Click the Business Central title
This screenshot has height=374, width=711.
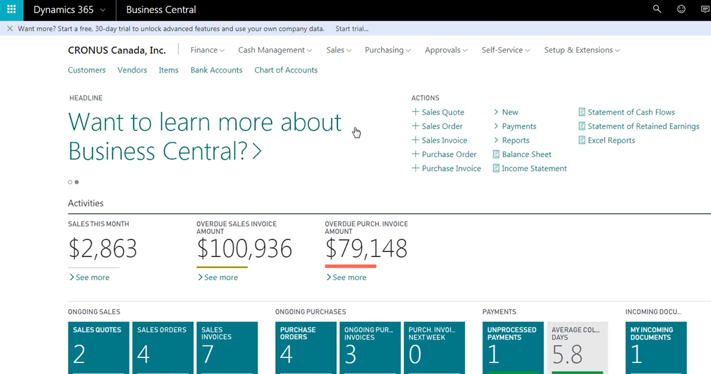click(x=161, y=10)
